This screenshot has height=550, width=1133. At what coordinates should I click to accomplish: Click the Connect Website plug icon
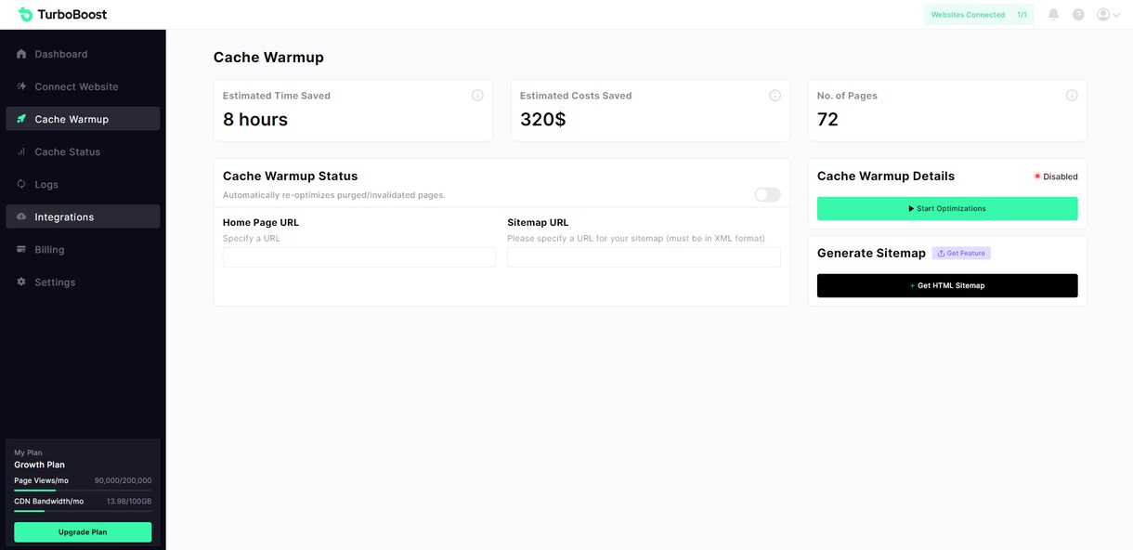point(21,86)
